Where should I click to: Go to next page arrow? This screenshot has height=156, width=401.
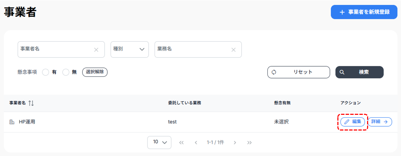tap(235, 142)
